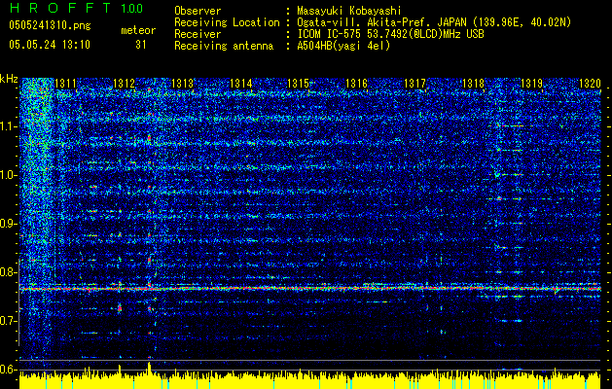
Task: Click the version number 1.00
Action: (131, 9)
